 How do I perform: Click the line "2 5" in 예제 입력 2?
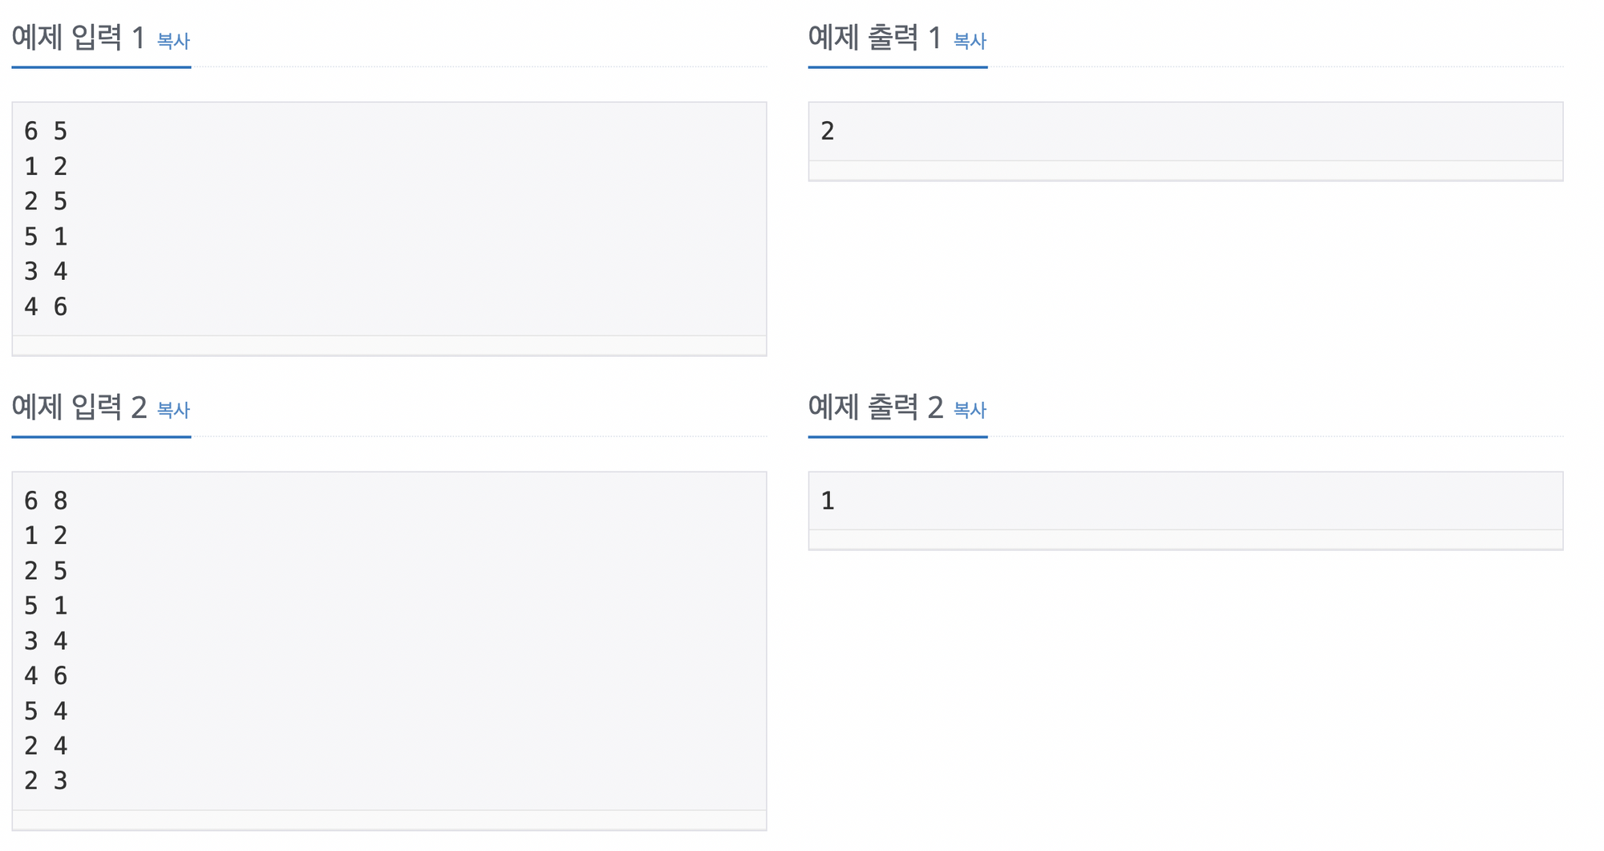[46, 570]
